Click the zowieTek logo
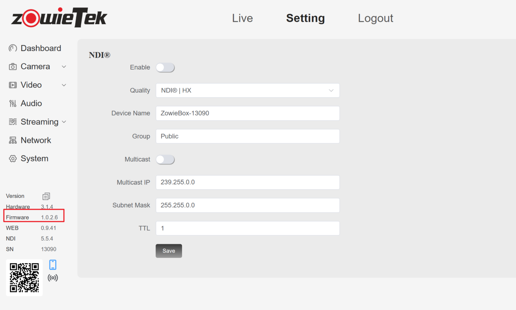Viewport: 516px width, 310px height. [x=59, y=17]
